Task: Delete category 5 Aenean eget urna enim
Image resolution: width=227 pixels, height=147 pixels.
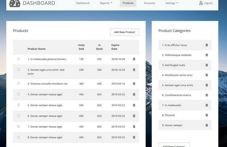Action: (x=207, y=85)
